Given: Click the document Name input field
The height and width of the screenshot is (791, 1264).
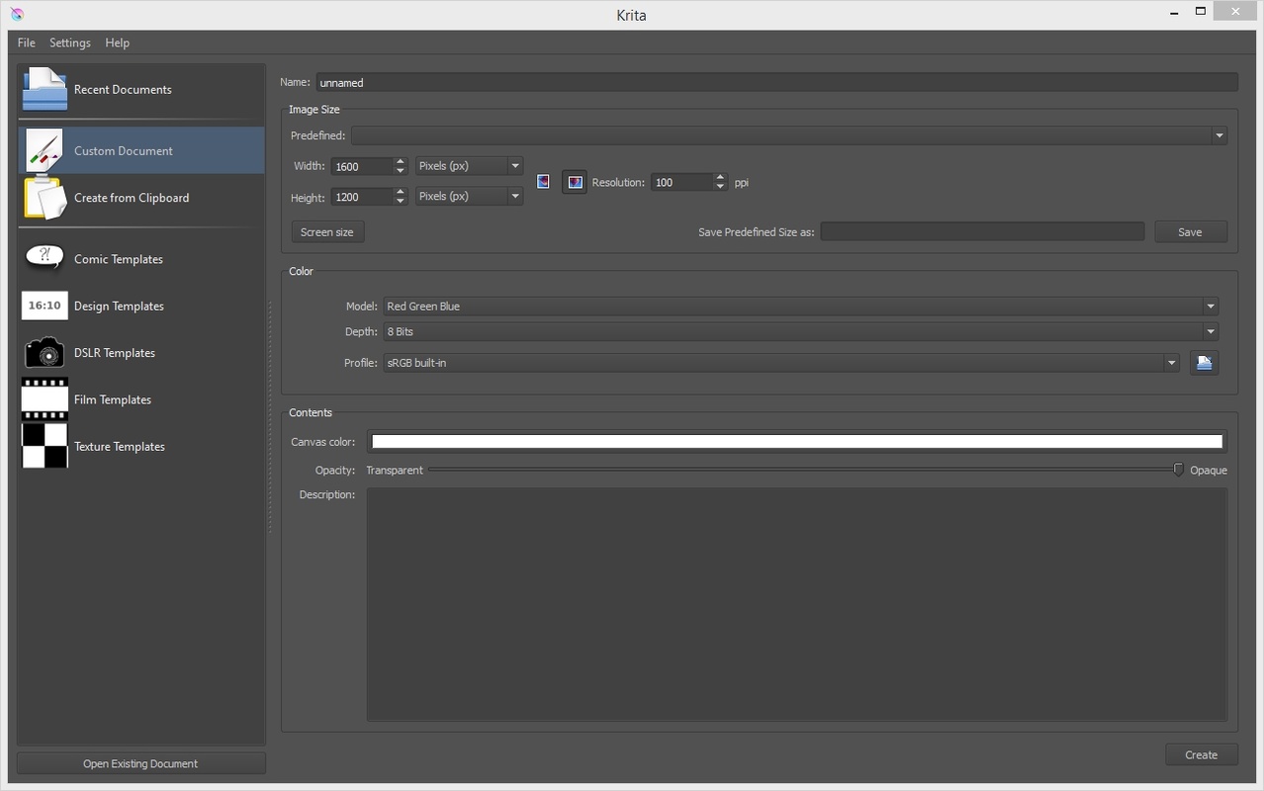Looking at the screenshot, I should [x=776, y=83].
